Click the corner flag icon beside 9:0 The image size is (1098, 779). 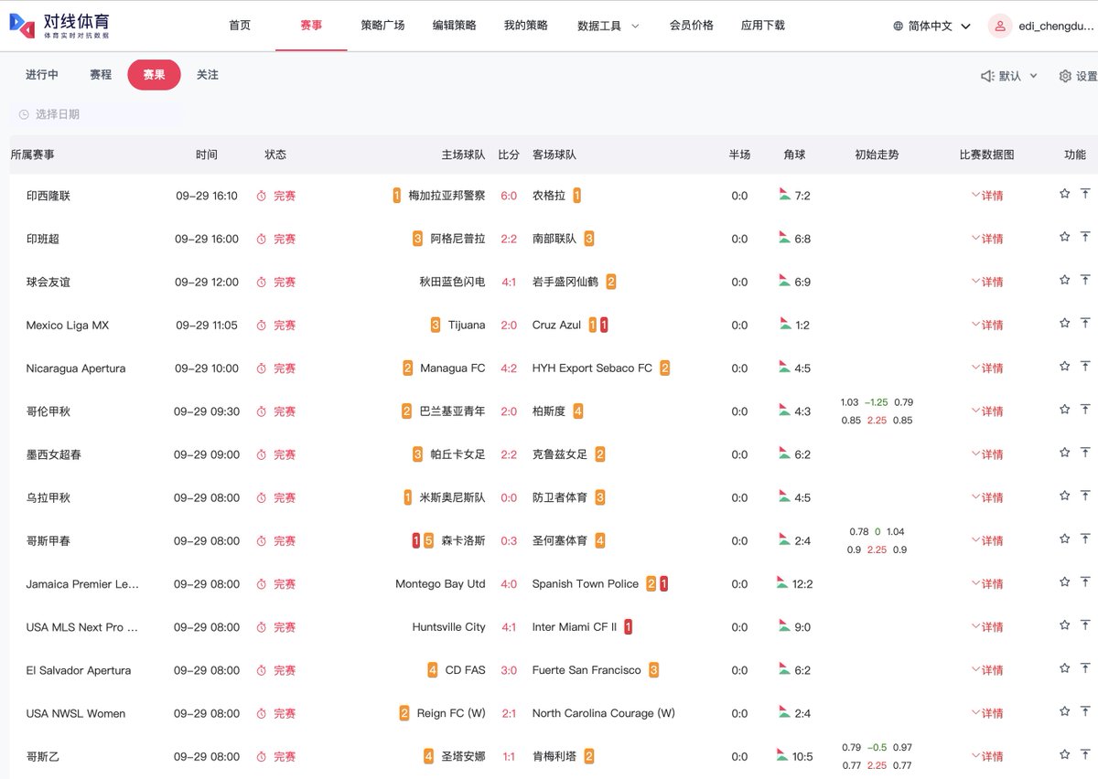(x=784, y=625)
